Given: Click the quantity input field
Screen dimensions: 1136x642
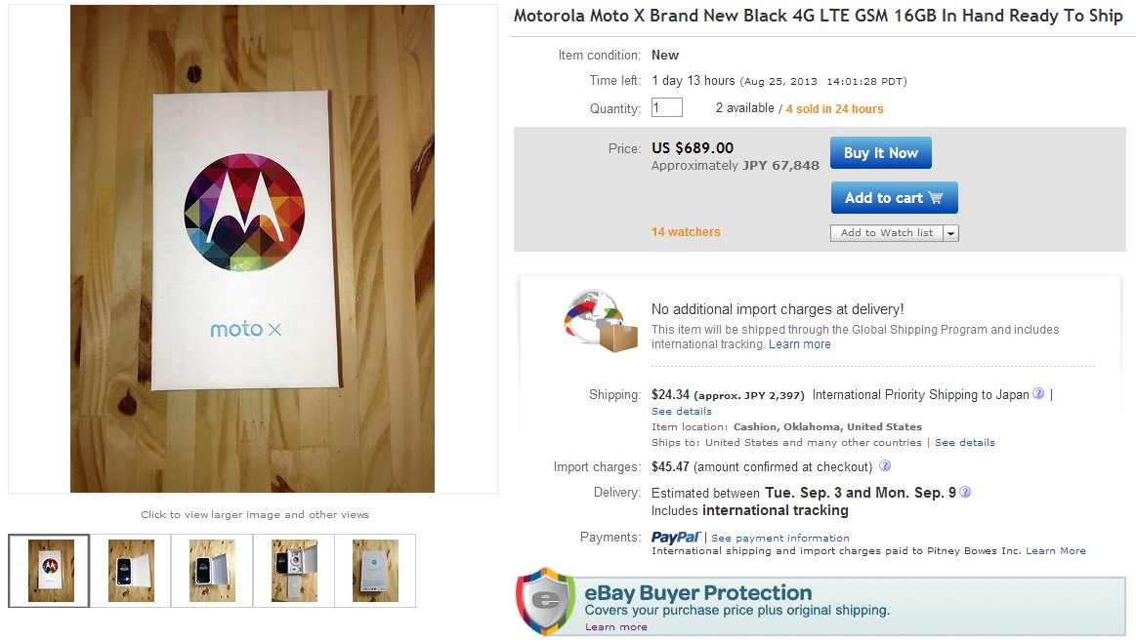Looking at the screenshot, I should click(x=666, y=108).
